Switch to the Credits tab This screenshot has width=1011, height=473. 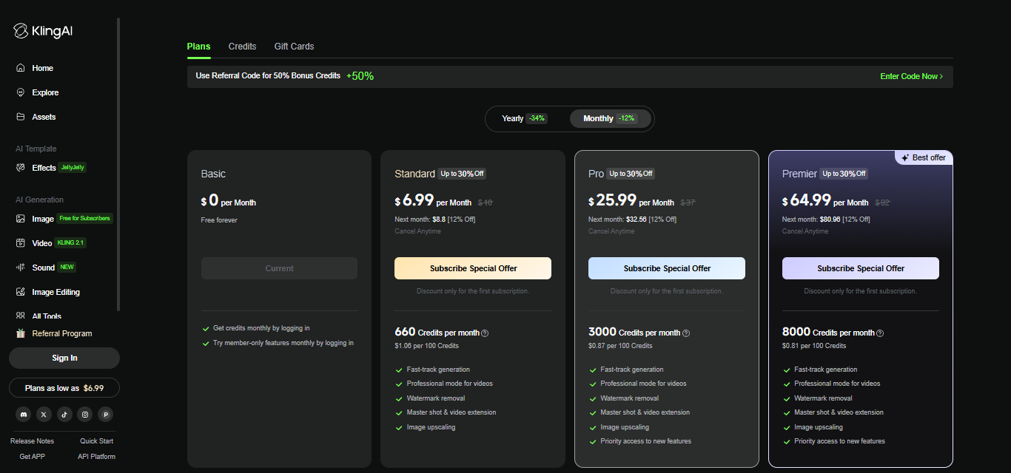(242, 46)
